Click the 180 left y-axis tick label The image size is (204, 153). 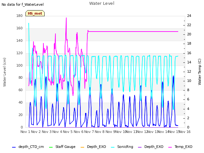(19, 16)
